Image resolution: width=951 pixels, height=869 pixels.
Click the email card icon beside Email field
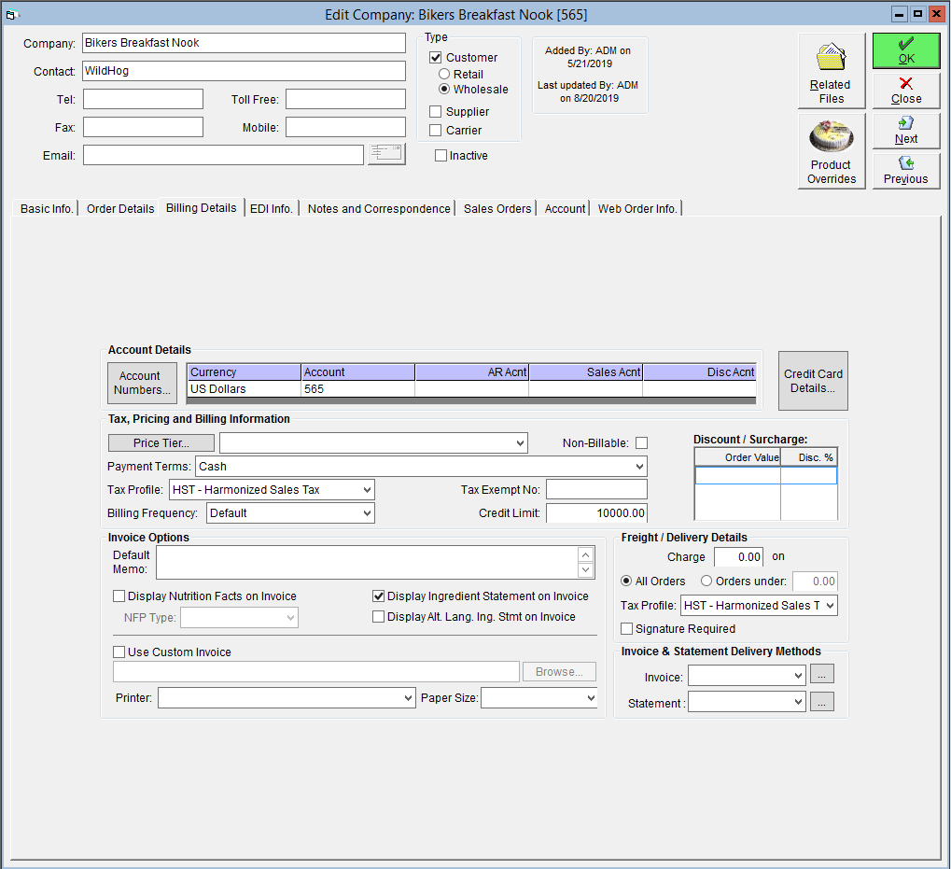(x=386, y=154)
